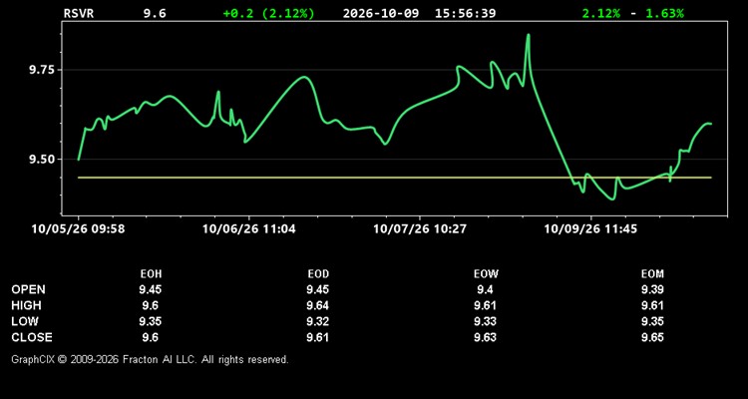Click the CLOSE row label
Image resolution: width=748 pixels, height=399 pixels.
tap(32, 337)
